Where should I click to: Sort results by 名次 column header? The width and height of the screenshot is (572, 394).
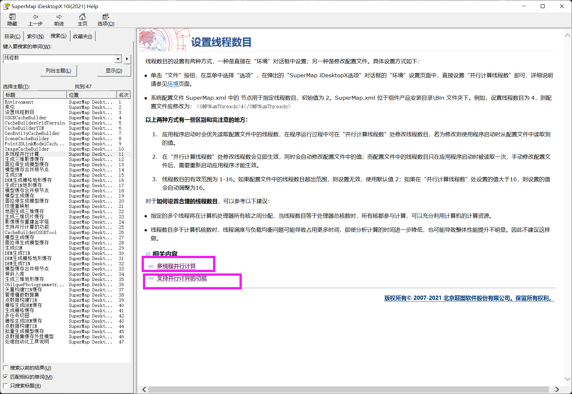(x=123, y=95)
